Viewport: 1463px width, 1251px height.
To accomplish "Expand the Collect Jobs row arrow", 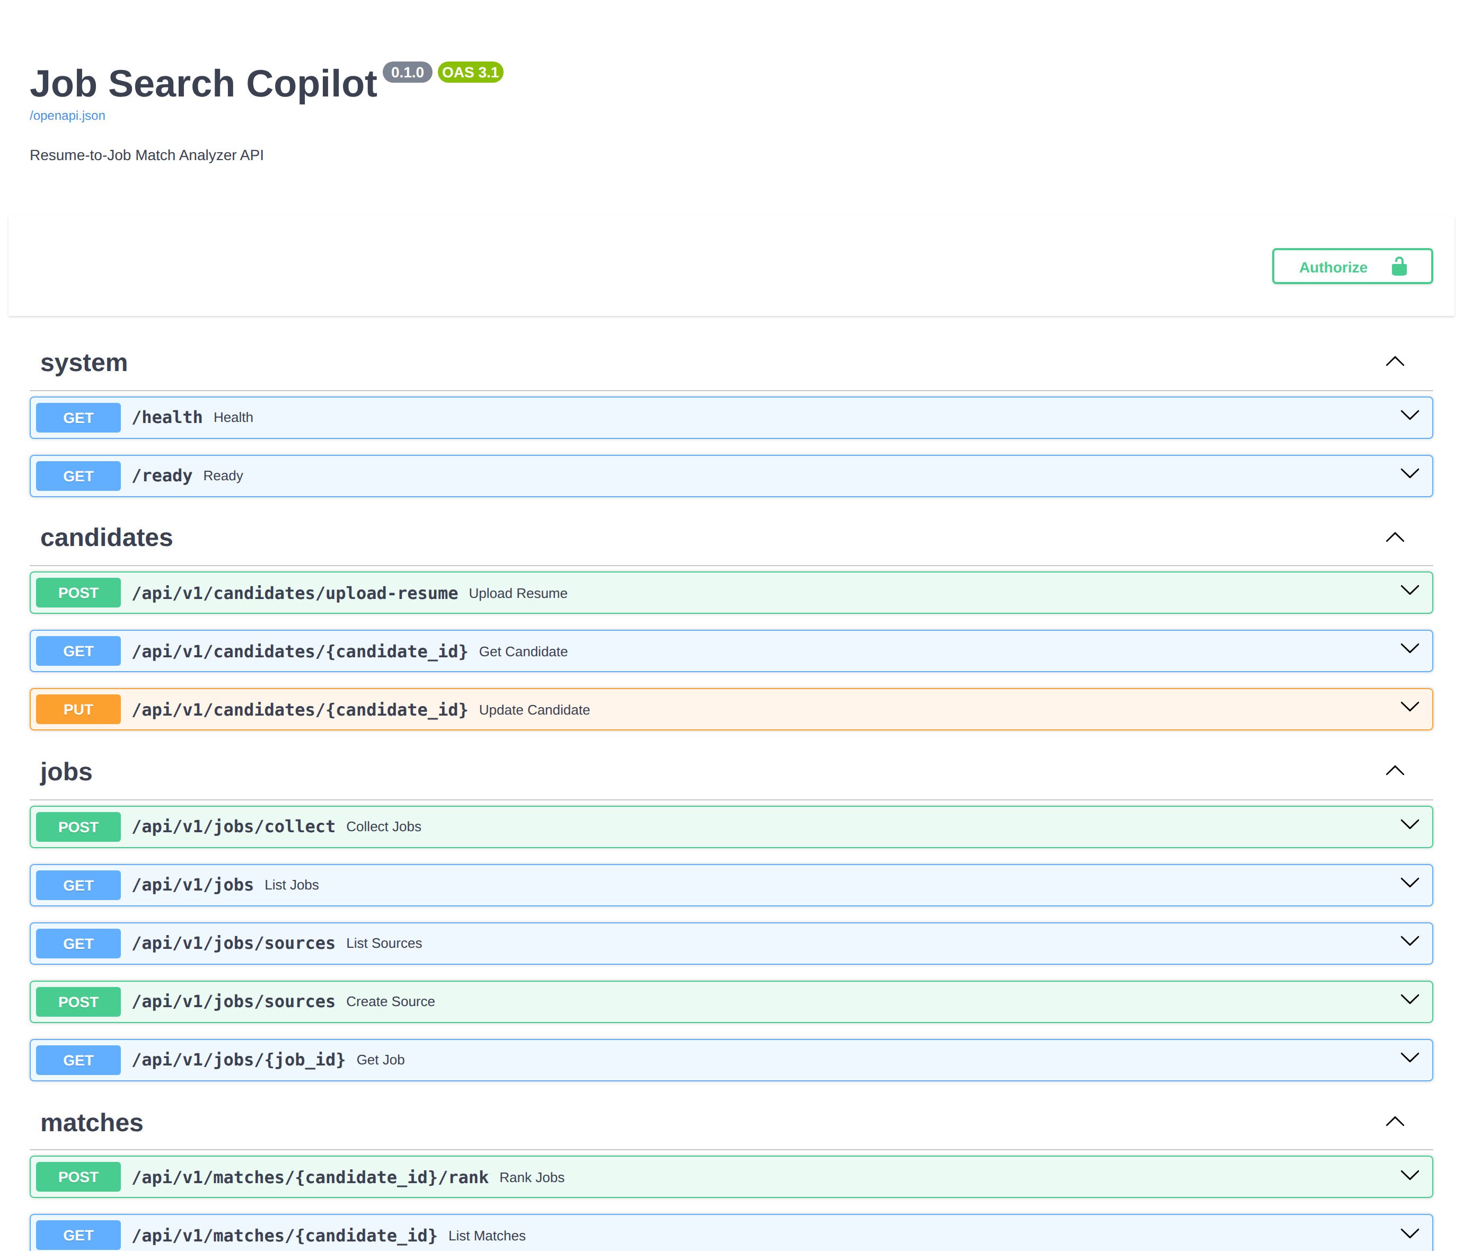I will coord(1409,825).
